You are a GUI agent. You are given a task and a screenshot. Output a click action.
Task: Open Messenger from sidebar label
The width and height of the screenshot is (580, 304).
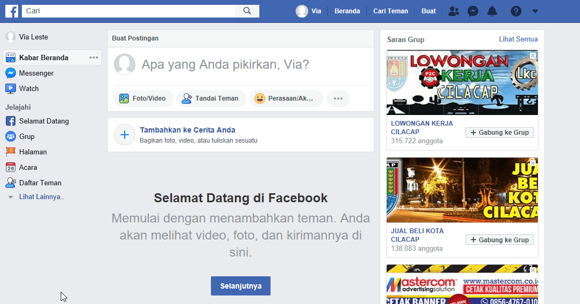click(36, 73)
